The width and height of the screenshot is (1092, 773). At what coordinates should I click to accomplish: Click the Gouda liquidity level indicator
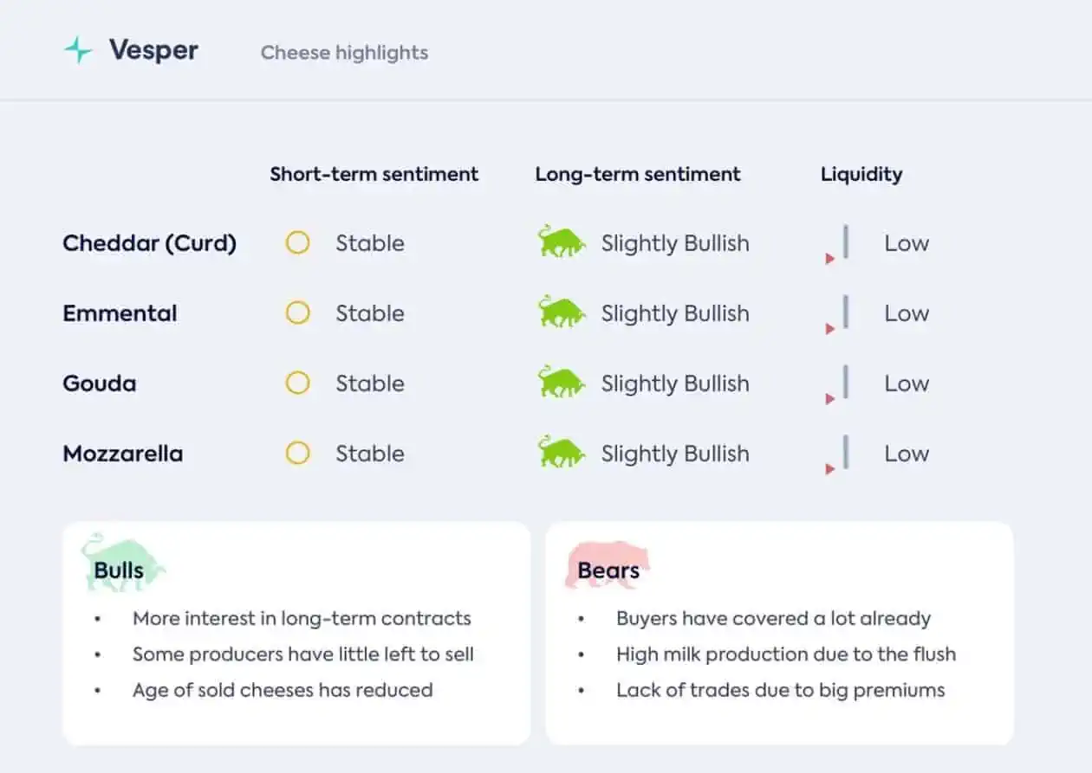837,385
